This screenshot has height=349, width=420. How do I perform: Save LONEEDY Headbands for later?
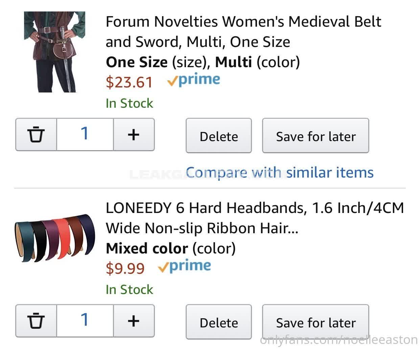pyautogui.click(x=316, y=322)
